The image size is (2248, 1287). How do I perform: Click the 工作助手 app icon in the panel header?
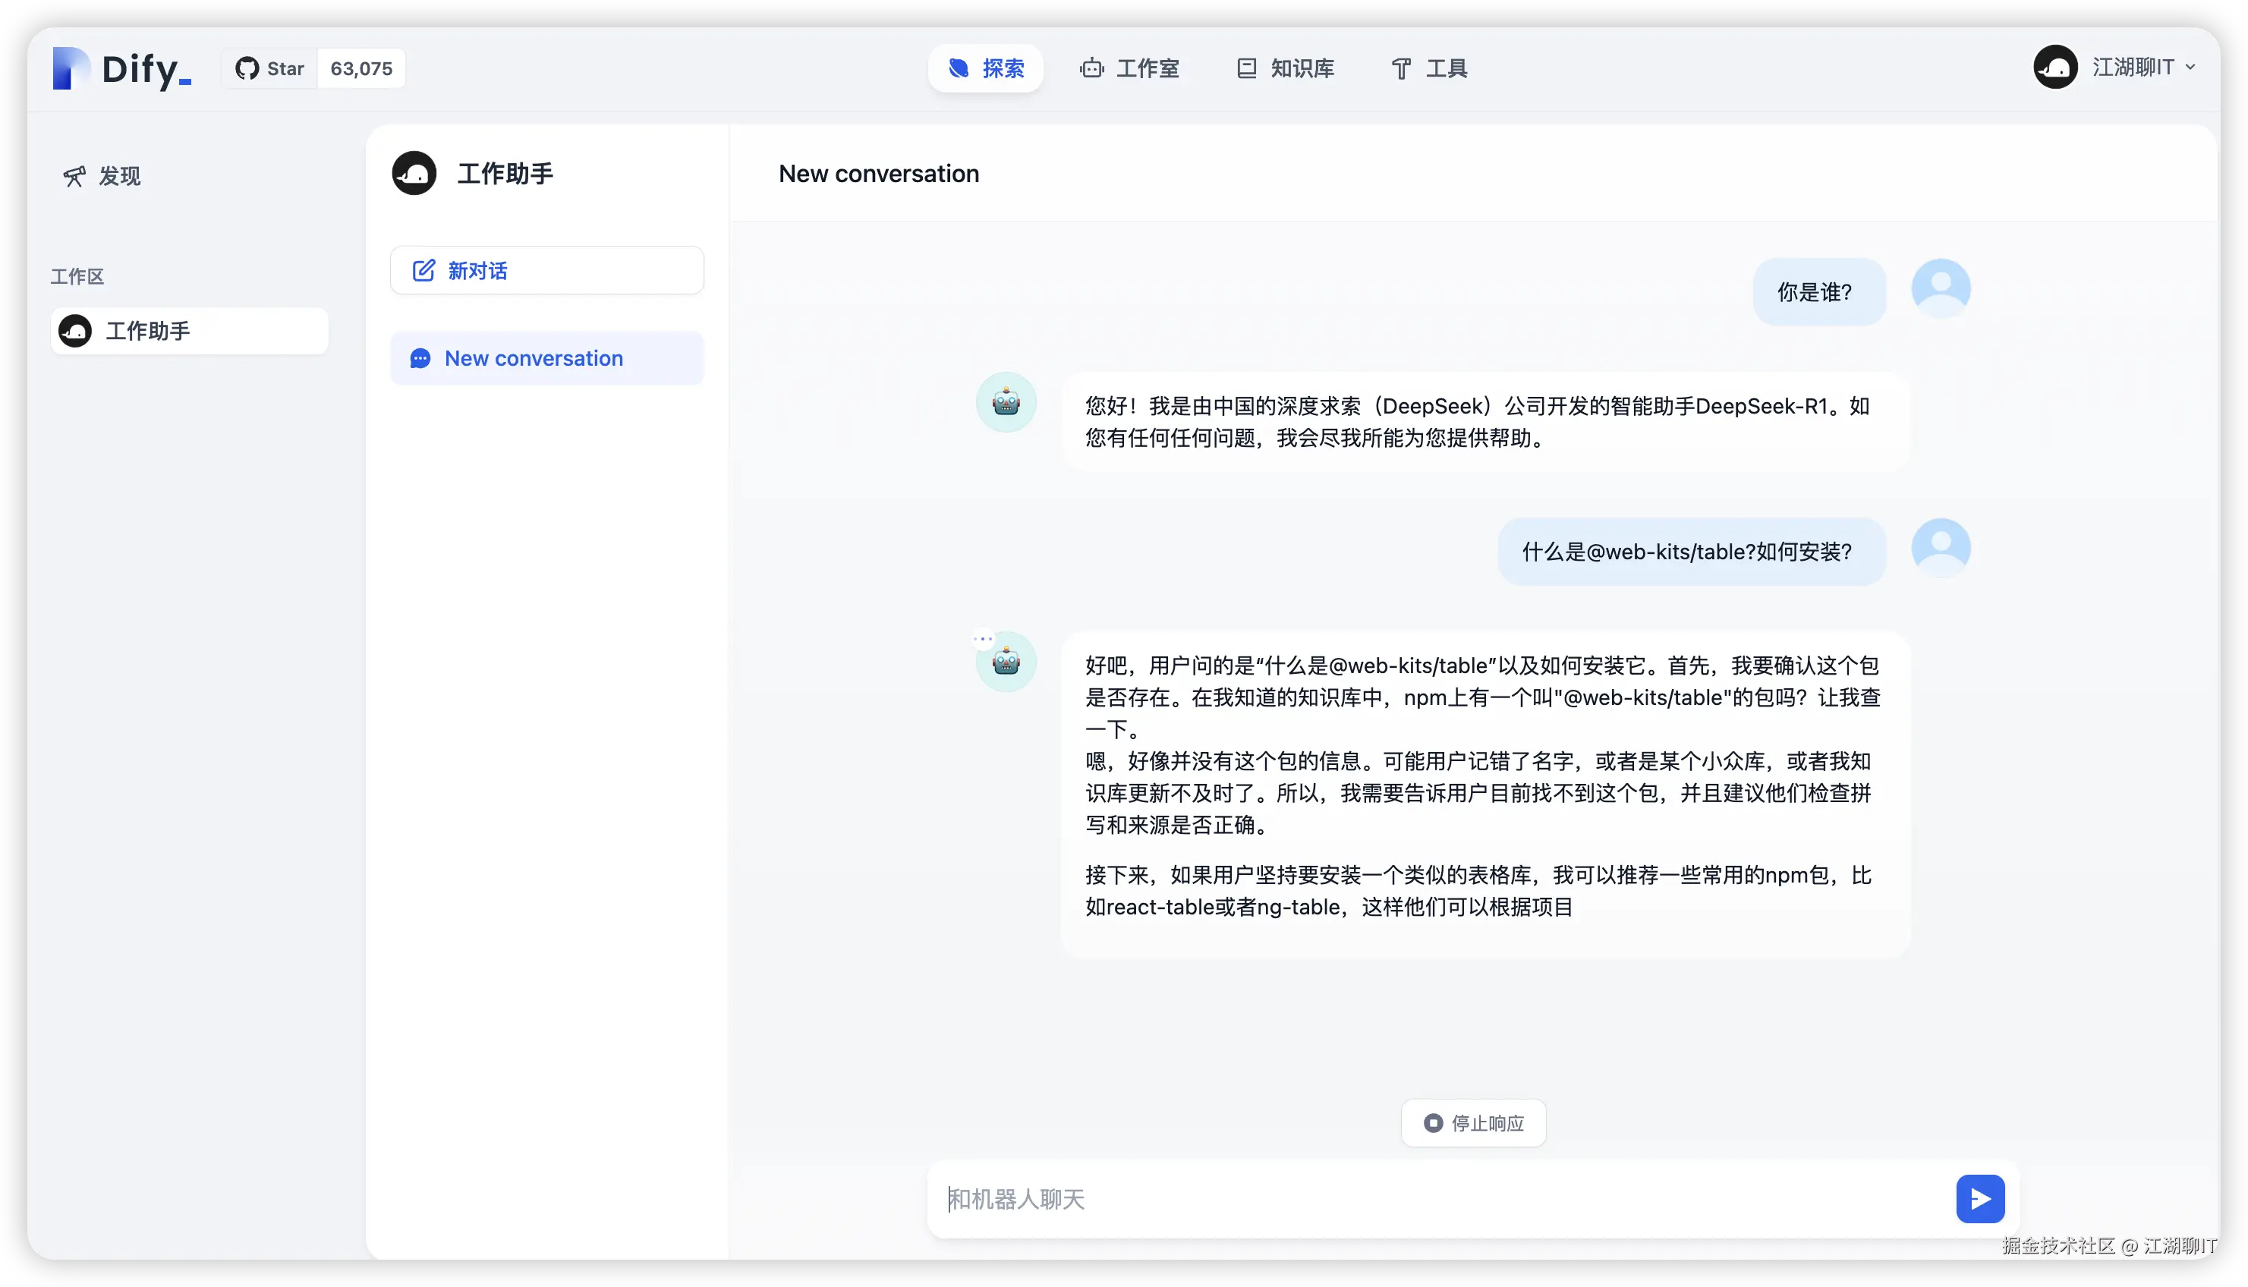pos(414,173)
